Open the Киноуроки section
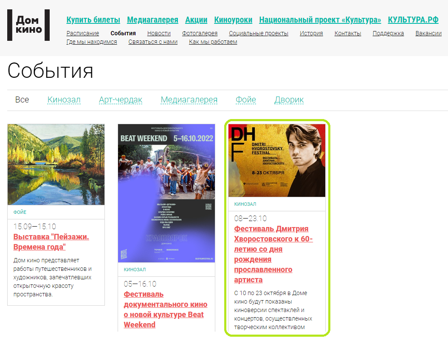The width and height of the screenshot is (448, 338). pos(233,20)
